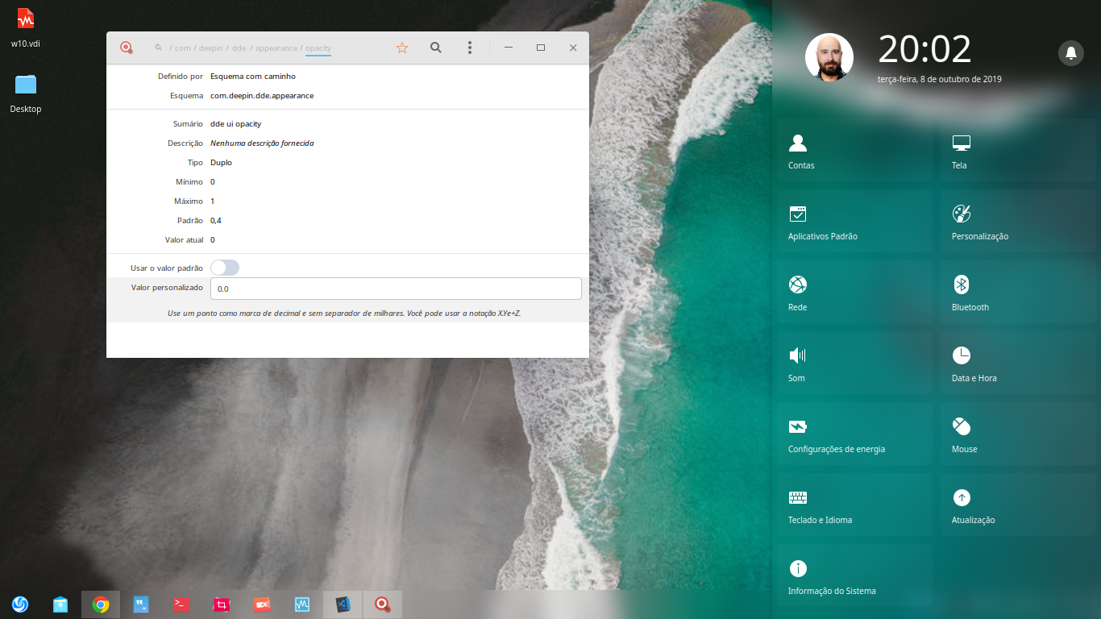Go to 'deepin' in the path bar
The image size is (1101, 619).
(x=211, y=48)
